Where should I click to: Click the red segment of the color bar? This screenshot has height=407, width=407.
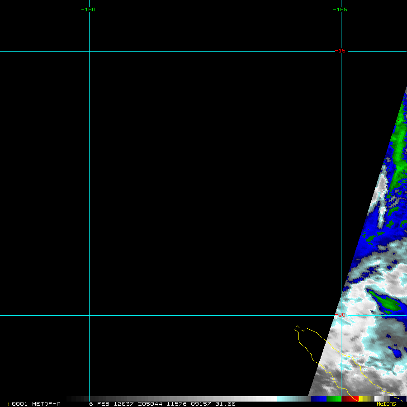350,399
